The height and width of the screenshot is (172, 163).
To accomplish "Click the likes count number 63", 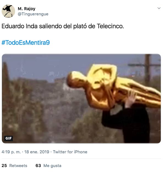I will pyautogui.click(x=38, y=166).
